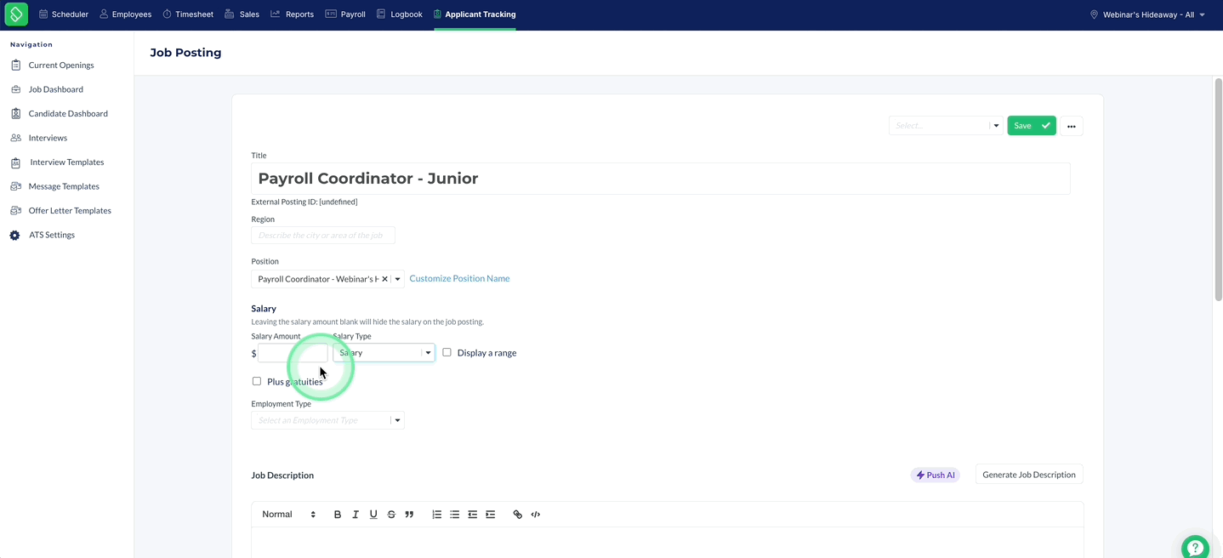The height and width of the screenshot is (558, 1223).
Task: Clear the selected Position value
Action: pyautogui.click(x=384, y=279)
